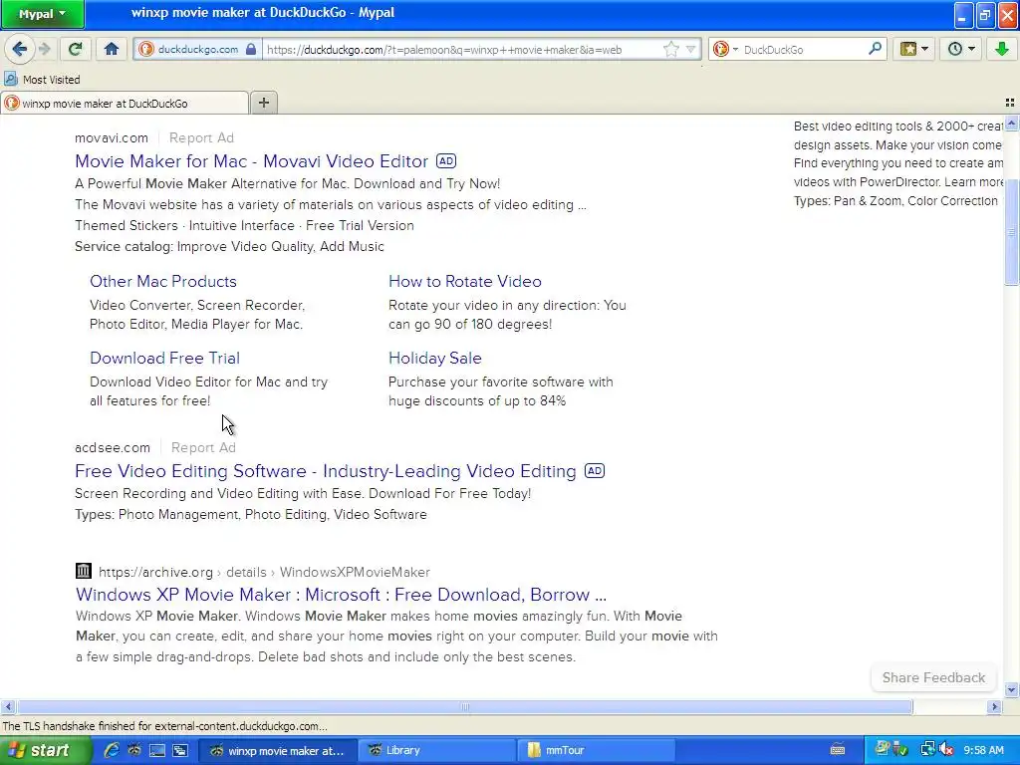Click the on-screen keyboard taskbar icon
Screen dimensions: 1020x765
(x=837, y=750)
